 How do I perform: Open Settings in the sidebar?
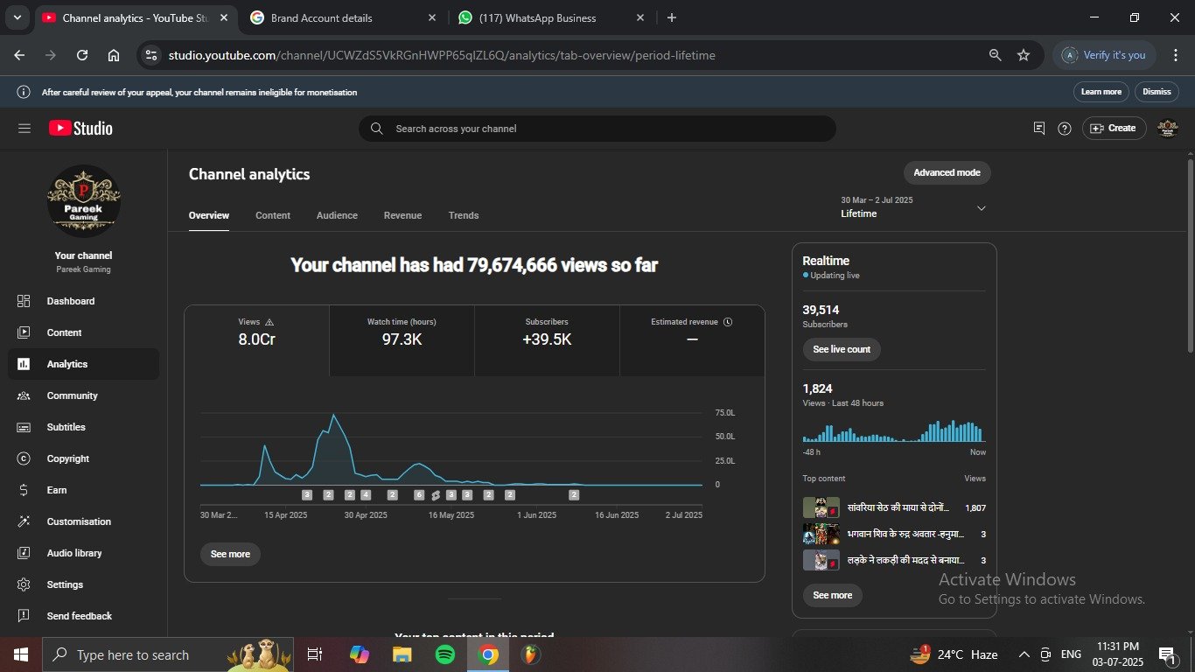[83, 584]
